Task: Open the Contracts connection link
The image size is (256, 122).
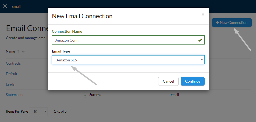Action: (x=13, y=63)
